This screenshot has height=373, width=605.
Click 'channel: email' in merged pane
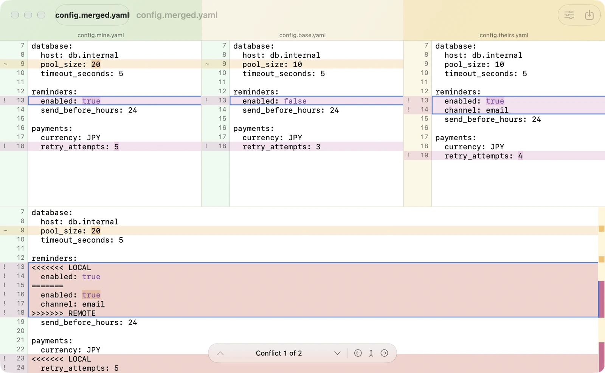pyautogui.click(x=73, y=304)
